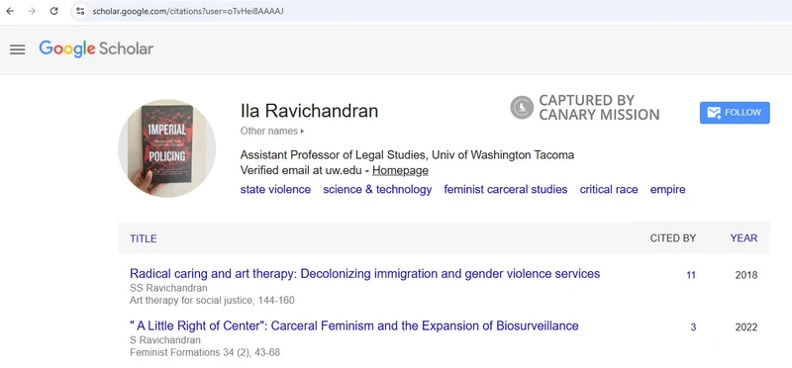Click Assistant Professor of Legal Studies affiliation text
Viewport: 792px width, 368px height.
[x=407, y=155]
